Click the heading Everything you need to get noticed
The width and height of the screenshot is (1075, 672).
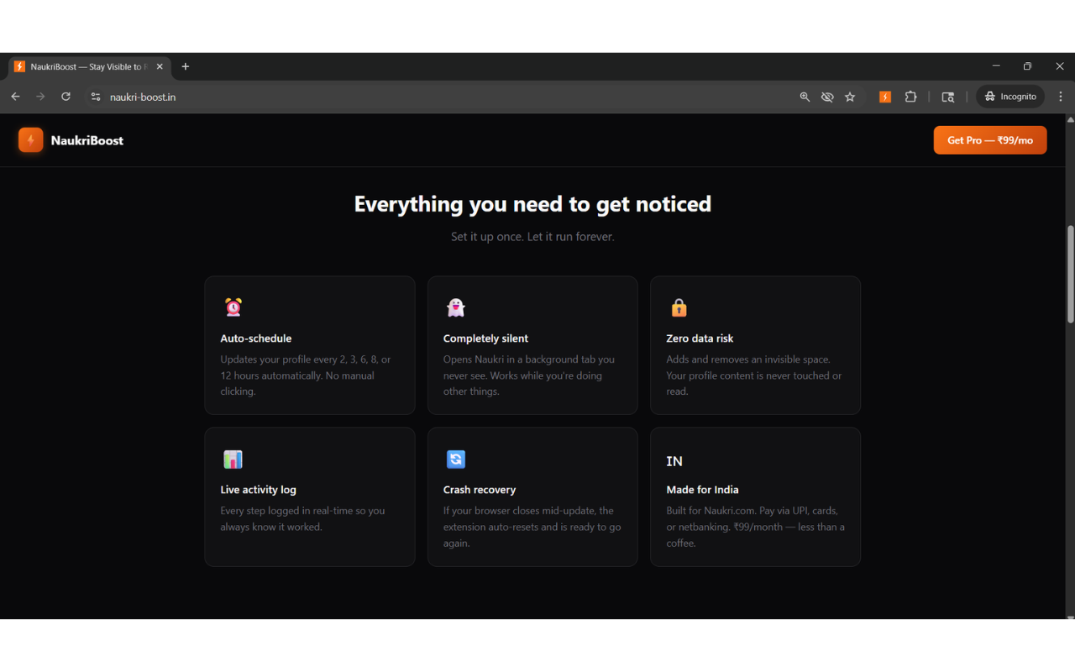point(532,204)
